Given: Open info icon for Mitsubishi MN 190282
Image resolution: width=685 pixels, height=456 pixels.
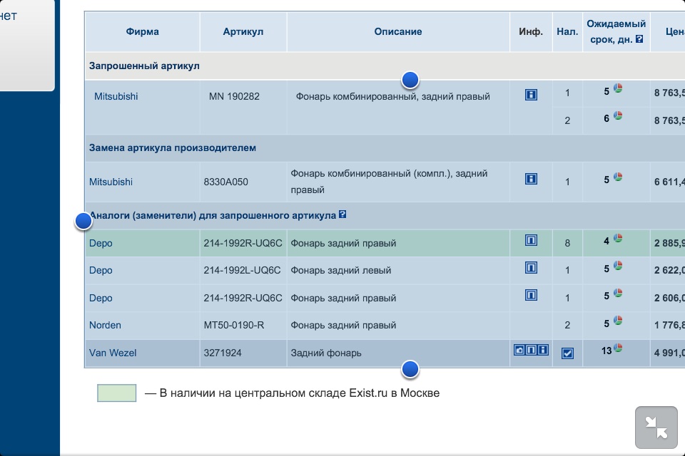Looking at the screenshot, I should point(531,95).
